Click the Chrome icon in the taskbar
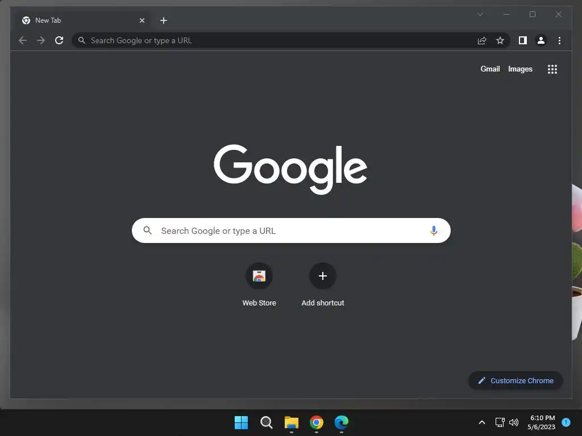Image resolution: width=582 pixels, height=436 pixels. (316, 422)
